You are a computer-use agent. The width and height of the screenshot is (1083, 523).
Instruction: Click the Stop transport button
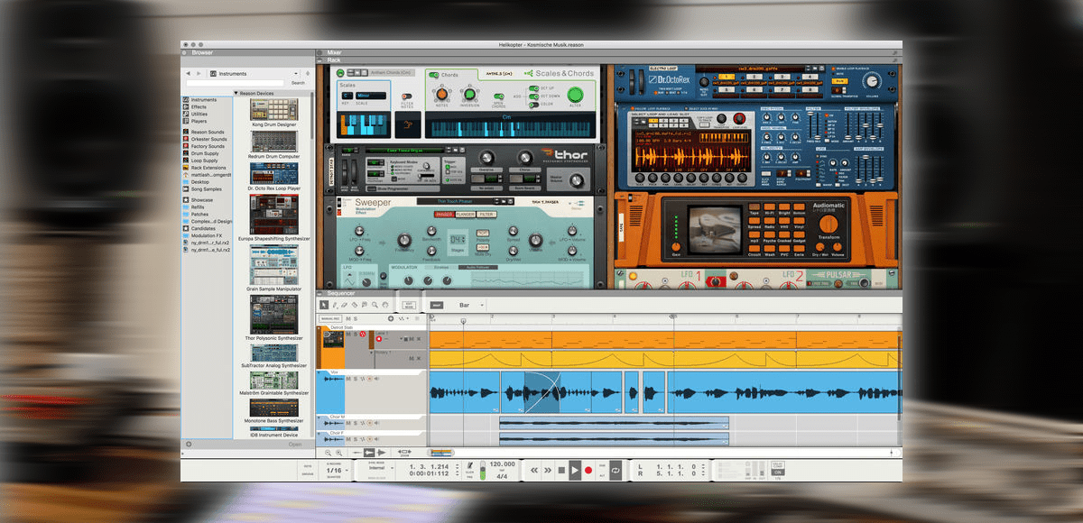click(561, 470)
